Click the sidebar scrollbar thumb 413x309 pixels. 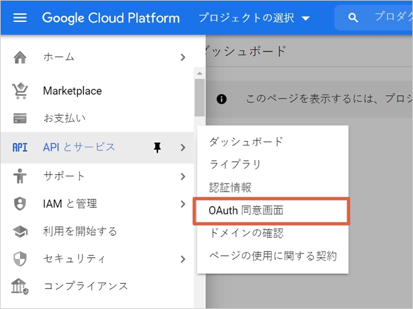point(199,98)
